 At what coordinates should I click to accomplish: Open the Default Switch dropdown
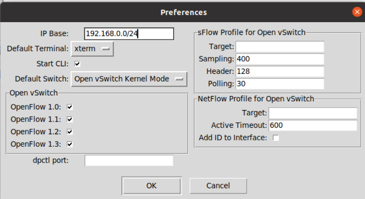[x=129, y=79]
